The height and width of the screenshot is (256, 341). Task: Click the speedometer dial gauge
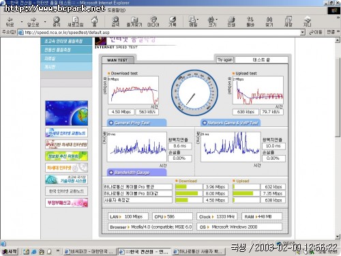click(194, 93)
